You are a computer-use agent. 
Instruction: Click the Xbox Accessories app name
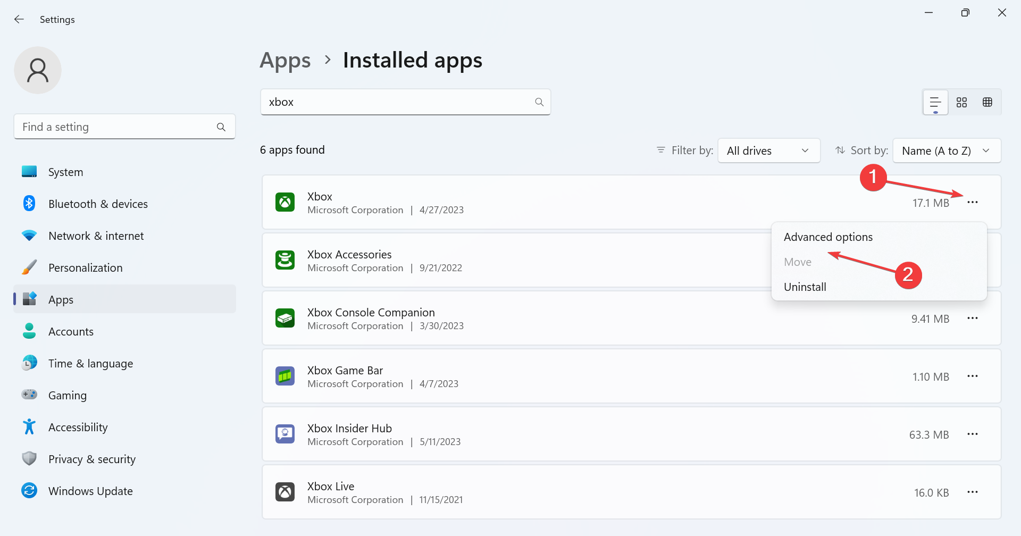349,255
